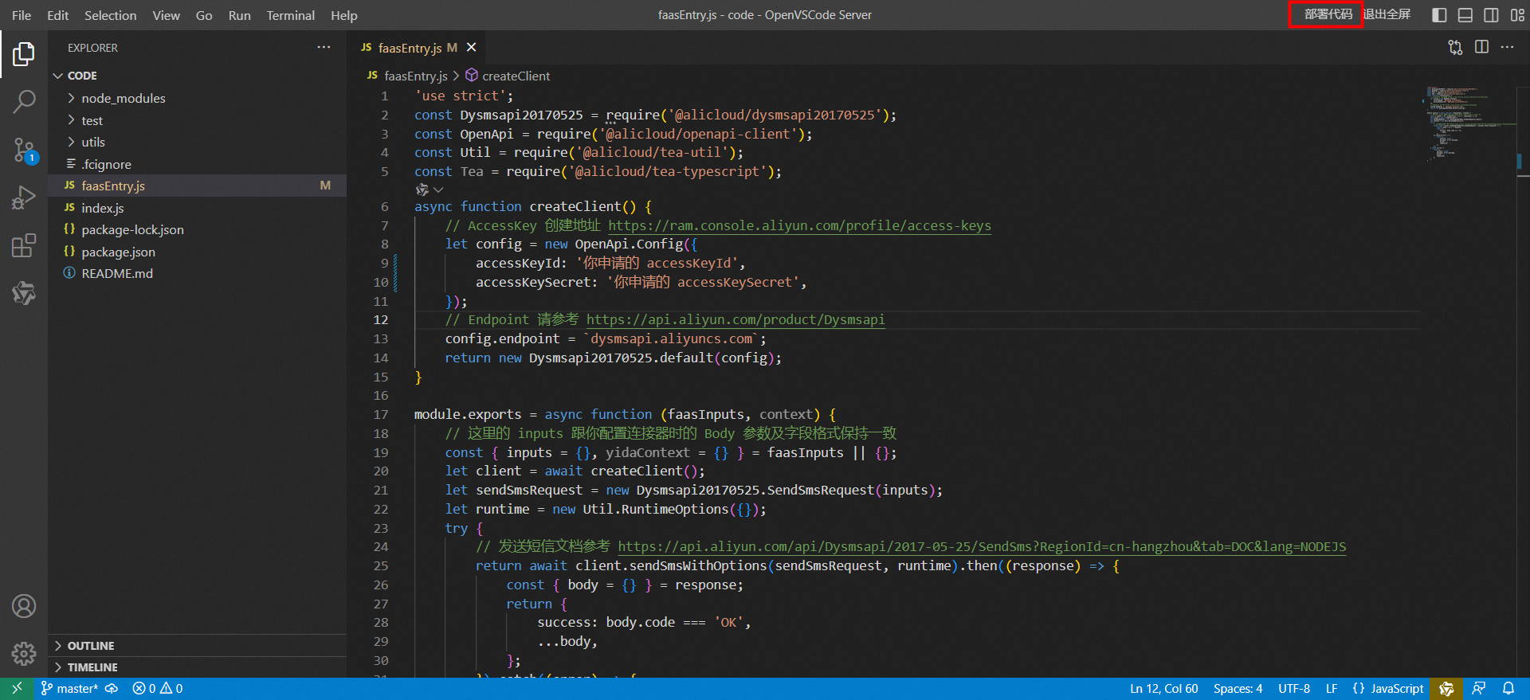This screenshot has height=700, width=1530.
Task: Change indentation via Spaces: 4
Action: pos(1238,689)
